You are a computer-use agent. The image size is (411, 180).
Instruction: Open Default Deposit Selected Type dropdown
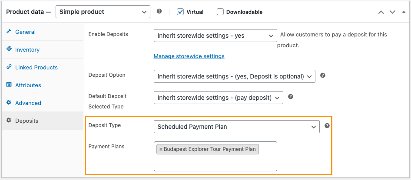(219, 98)
